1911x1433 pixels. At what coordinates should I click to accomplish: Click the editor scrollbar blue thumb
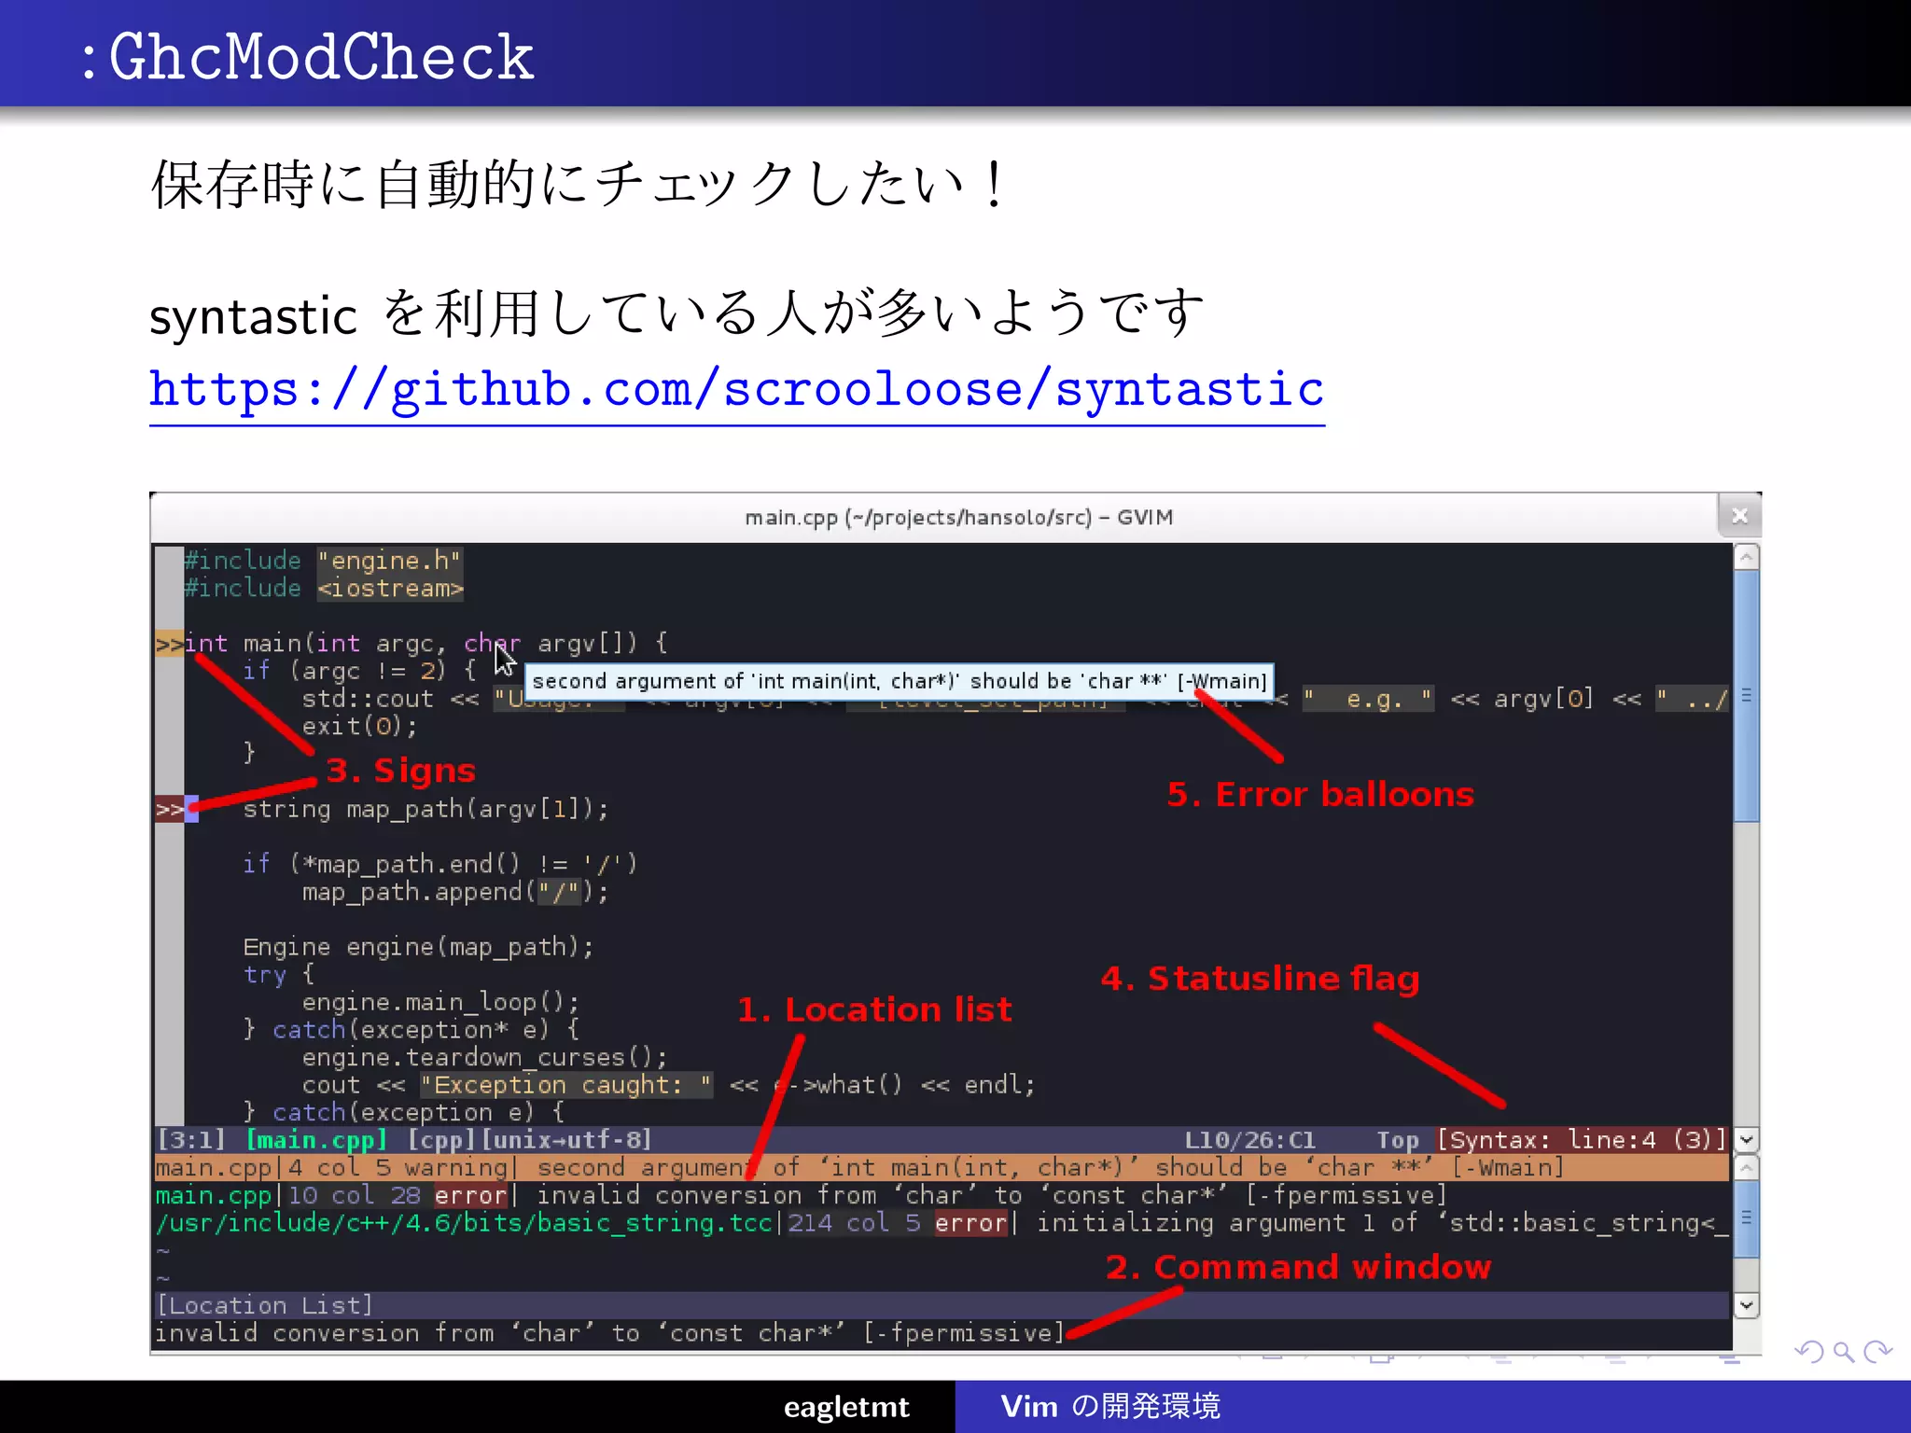[1747, 696]
